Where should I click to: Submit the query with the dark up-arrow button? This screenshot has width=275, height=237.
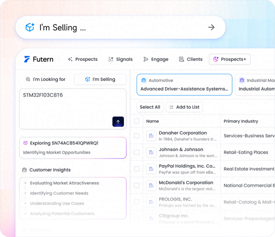click(118, 122)
